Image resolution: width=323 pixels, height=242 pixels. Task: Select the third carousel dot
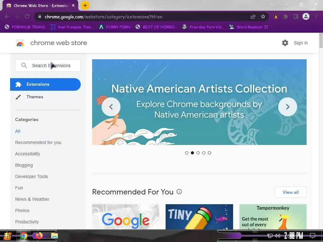(x=198, y=153)
